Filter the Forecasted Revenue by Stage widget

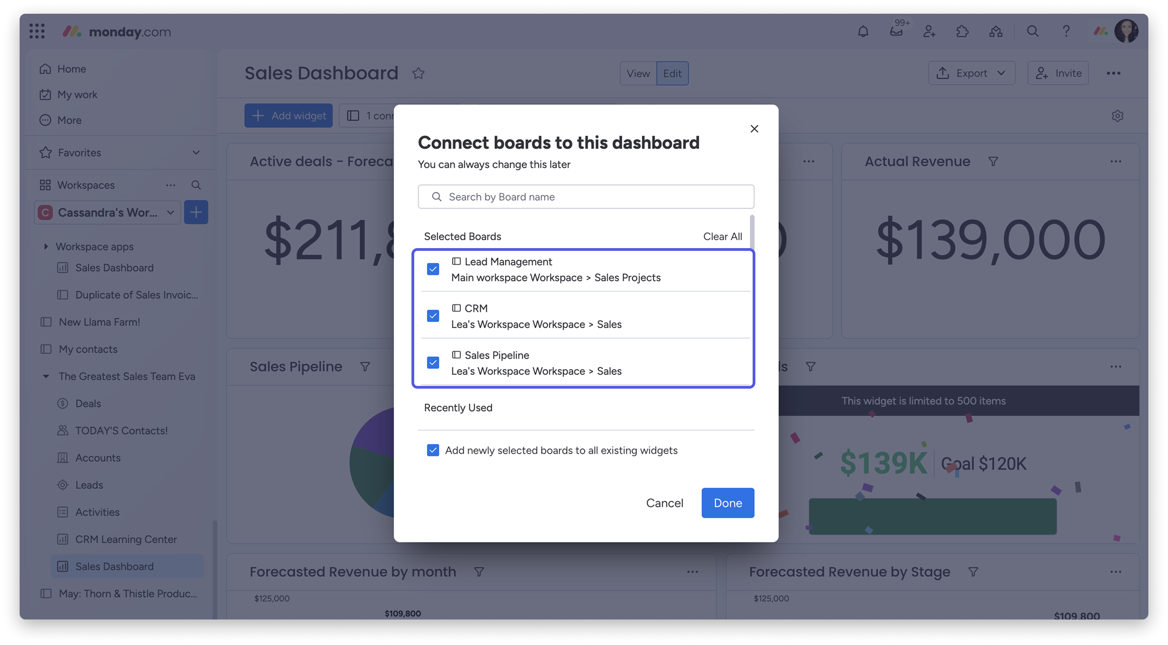point(972,572)
